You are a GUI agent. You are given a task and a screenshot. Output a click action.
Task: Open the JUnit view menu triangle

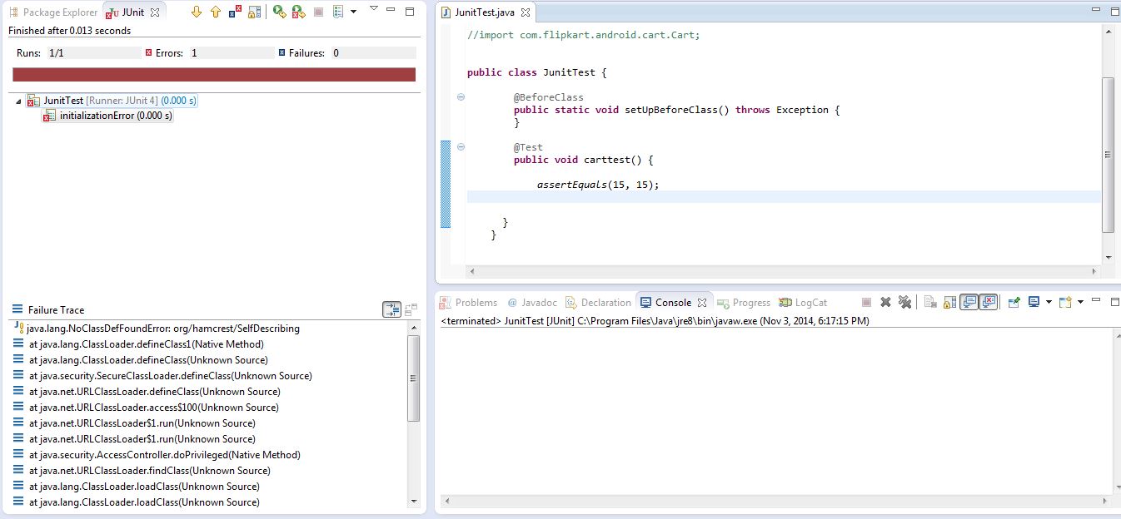click(373, 8)
